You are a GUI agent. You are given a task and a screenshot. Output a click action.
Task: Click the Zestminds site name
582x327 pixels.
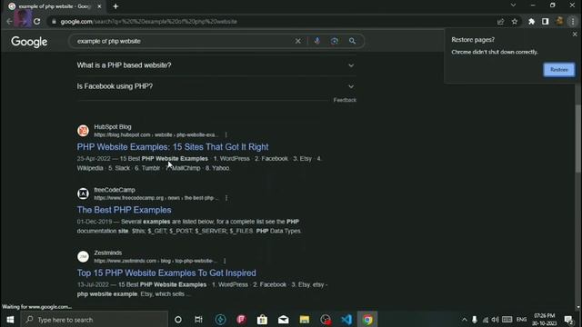(107, 253)
